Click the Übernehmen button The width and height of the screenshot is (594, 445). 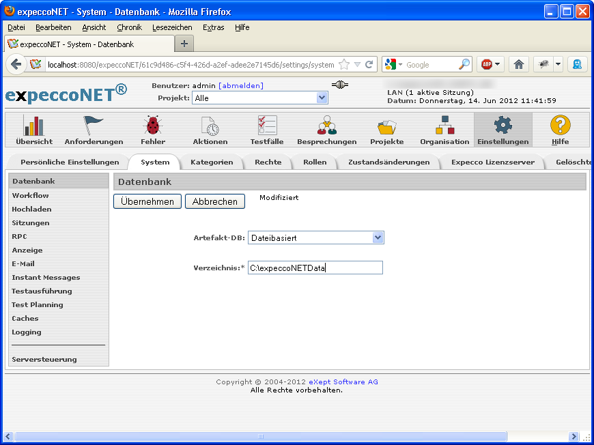[x=147, y=201]
